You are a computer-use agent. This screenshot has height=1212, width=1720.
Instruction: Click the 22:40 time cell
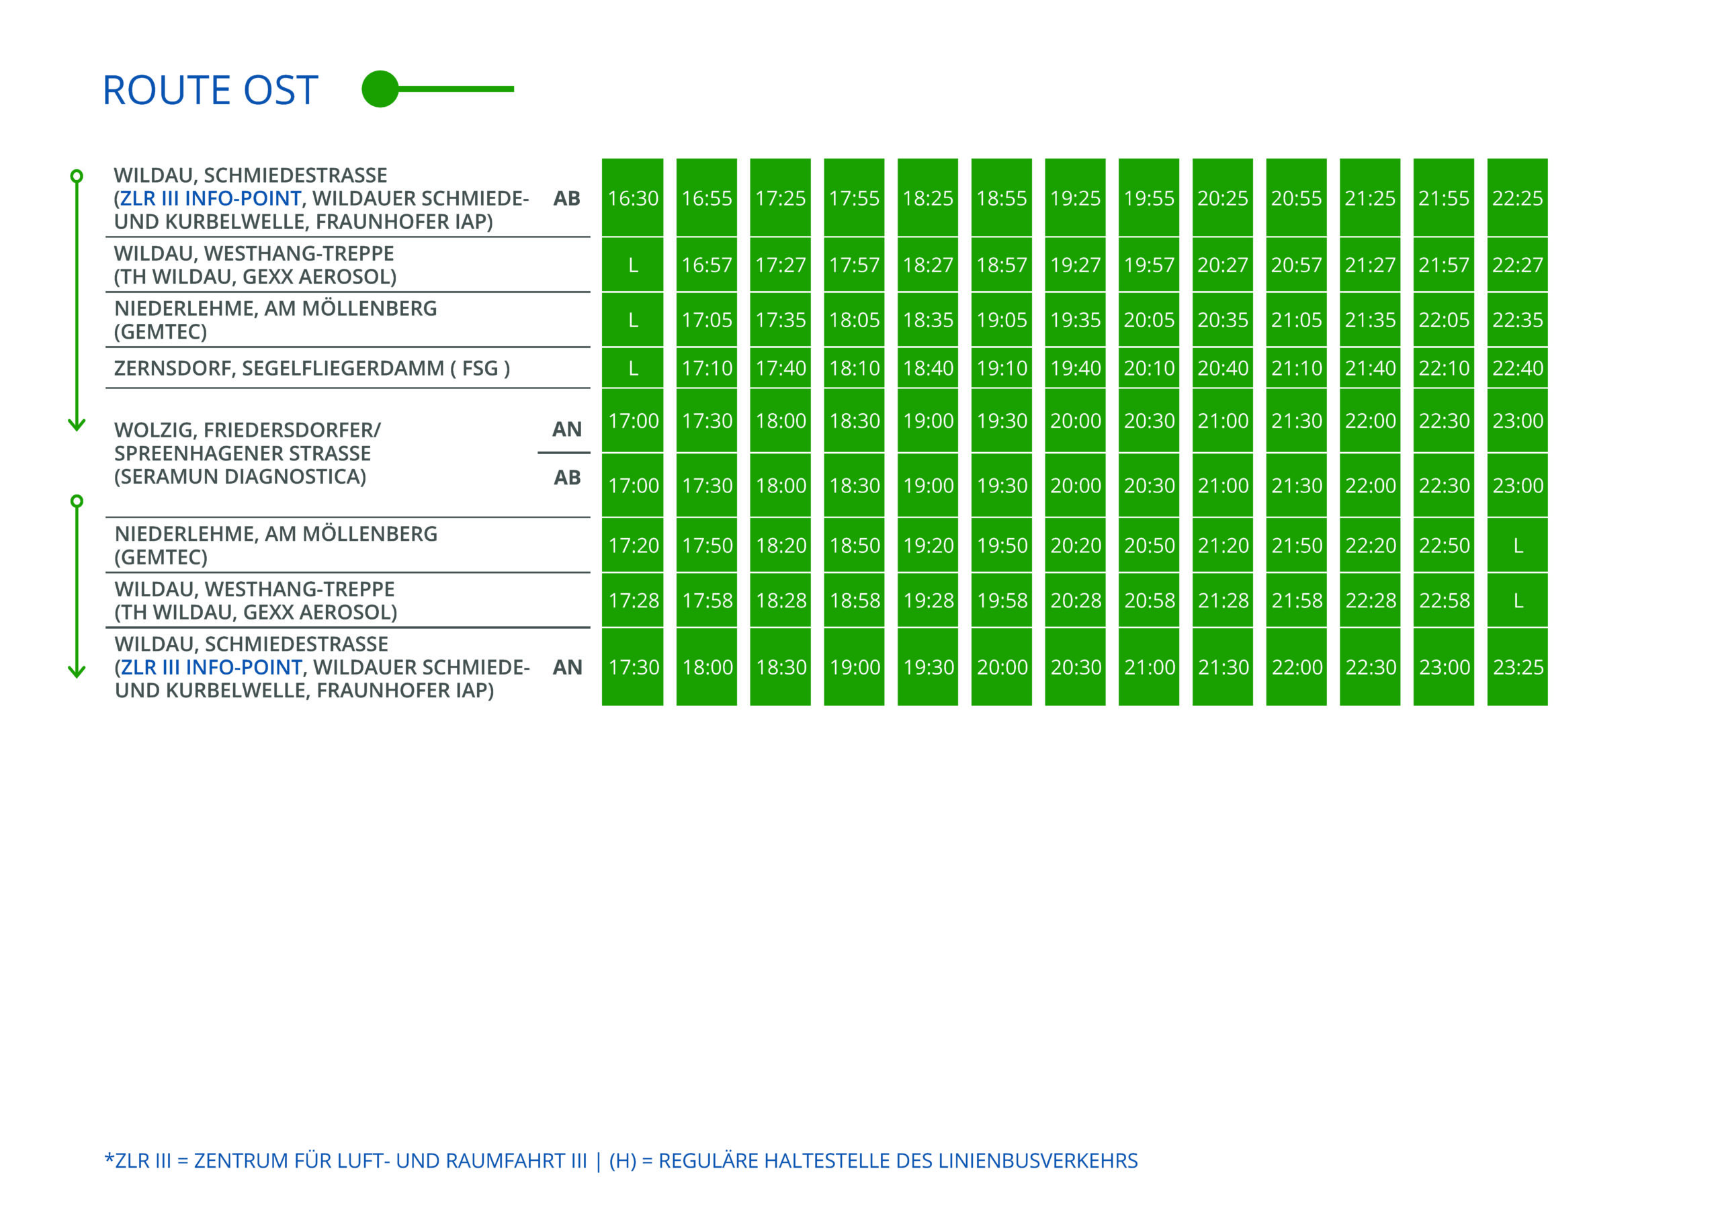tap(1518, 369)
